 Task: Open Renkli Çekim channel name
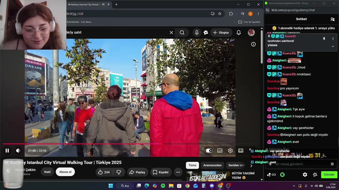25,170
